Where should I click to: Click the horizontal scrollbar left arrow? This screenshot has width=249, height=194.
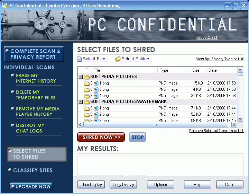pyautogui.click(x=81, y=125)
